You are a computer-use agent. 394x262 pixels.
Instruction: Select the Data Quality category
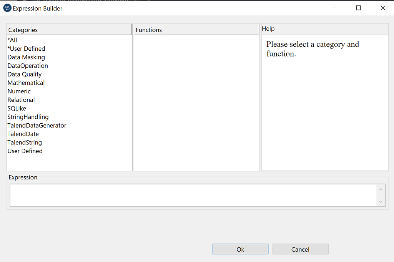tap(24, 74)
